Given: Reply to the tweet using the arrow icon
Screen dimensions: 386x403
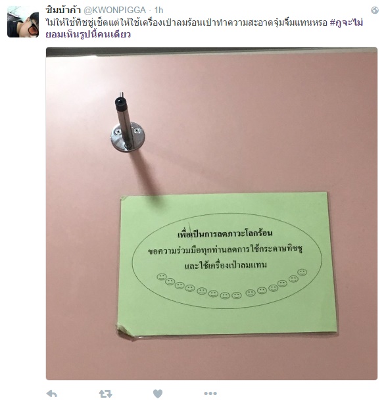Looking at the screenshot, I should click(52, 394).
